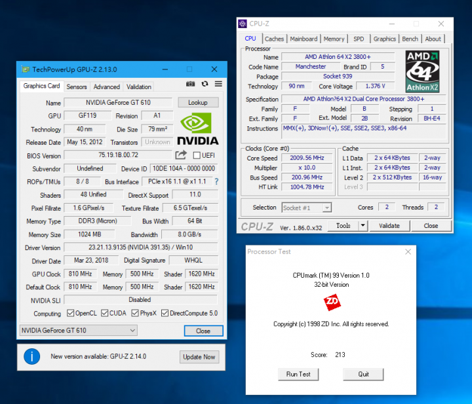Close the Processor Test window
Viewport: 472px width, 404px height.
(x=408, y=251)
